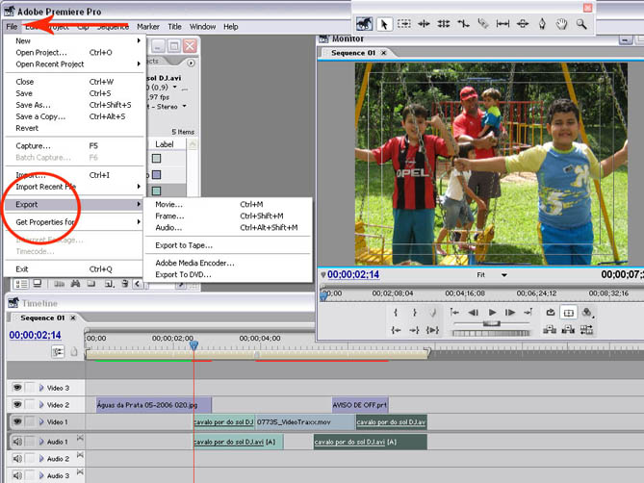Activate the Zoom magnifier tool
Viewport: 644px width, 483px height.
point(581,23)
